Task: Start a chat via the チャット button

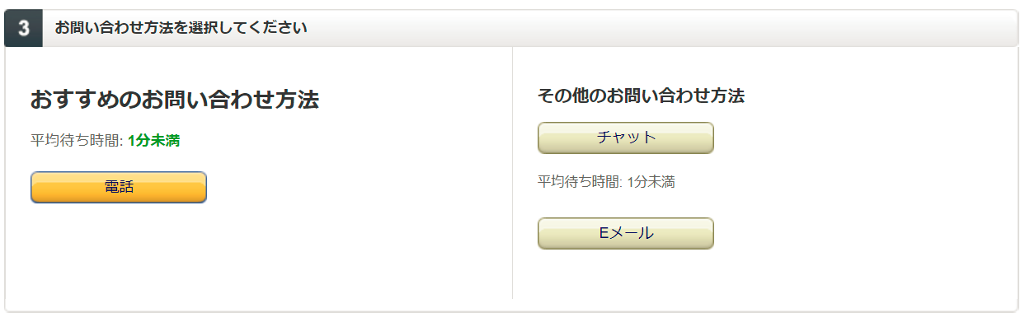Action: tap(626, 138)
